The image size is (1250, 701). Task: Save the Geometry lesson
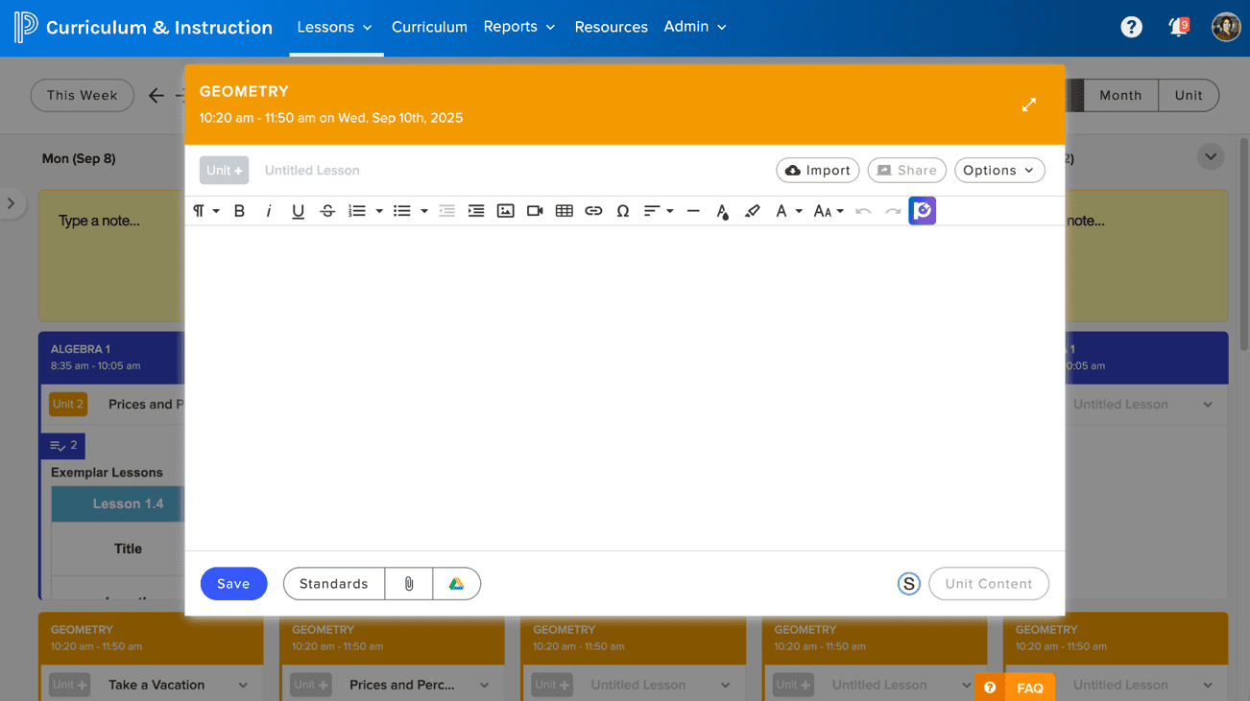pos(233,583)
